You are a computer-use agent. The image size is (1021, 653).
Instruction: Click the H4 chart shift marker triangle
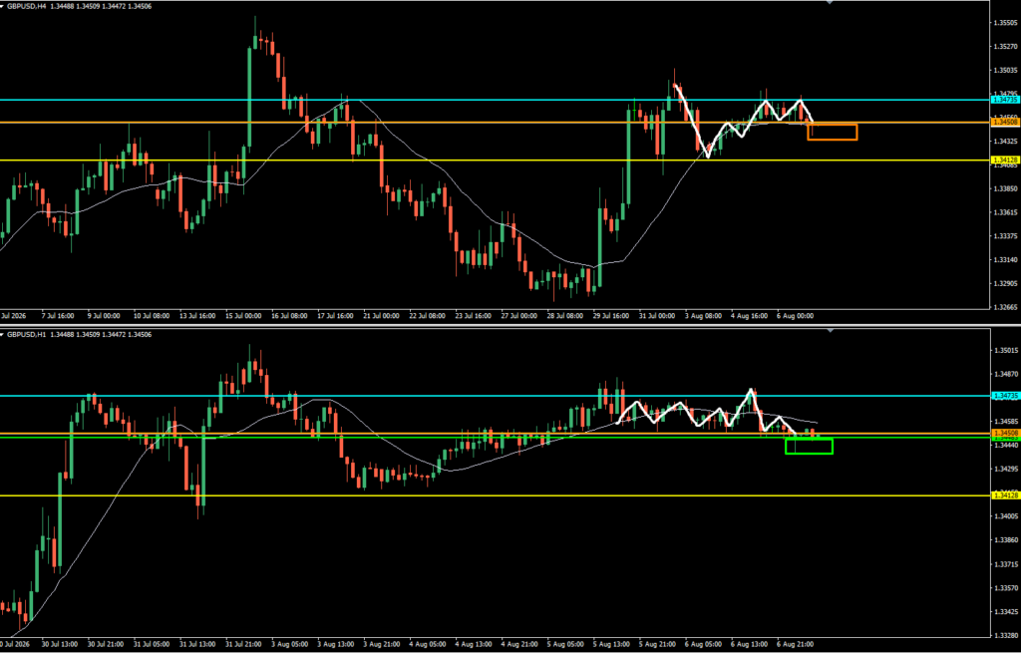(x=830, y=3)
